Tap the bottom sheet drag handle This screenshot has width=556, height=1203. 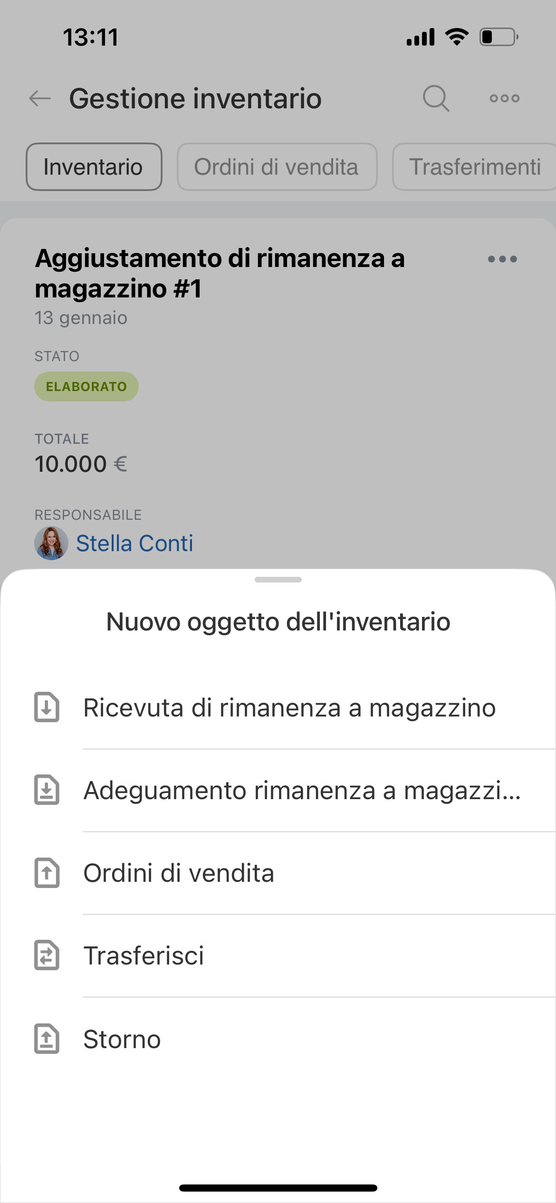[x=278, y=580]
